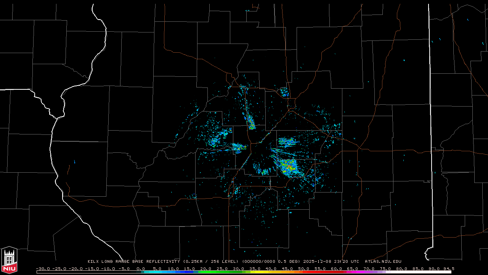488x275 pixels.
Task: Click the 94.5 label at scale end
Action: 448,269
